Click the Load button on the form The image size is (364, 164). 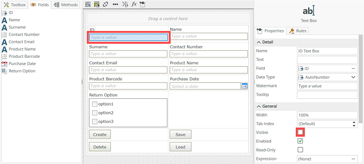tap(180, 147)
